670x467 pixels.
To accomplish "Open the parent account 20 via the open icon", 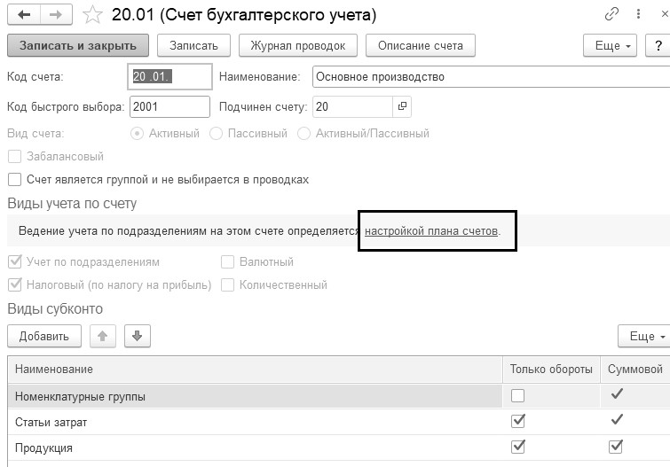I will 402,106.
